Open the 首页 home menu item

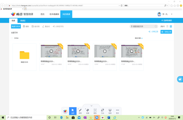click(42, 14)
